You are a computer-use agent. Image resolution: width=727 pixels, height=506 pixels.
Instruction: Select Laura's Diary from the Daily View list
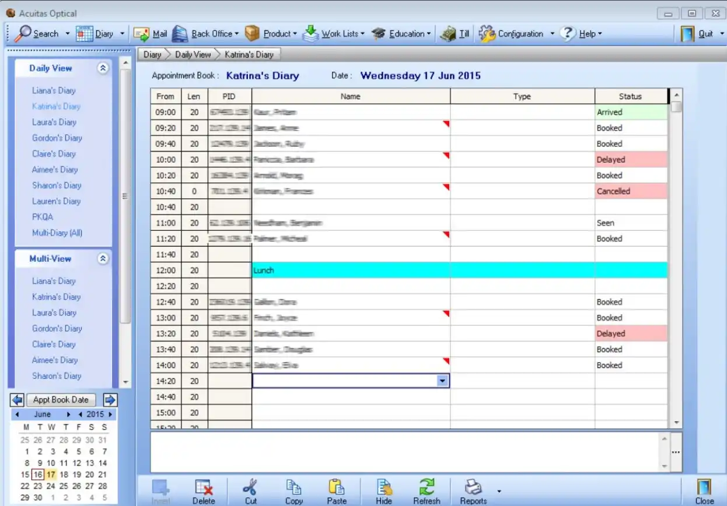pyautogui.click(x=54, y=122)
